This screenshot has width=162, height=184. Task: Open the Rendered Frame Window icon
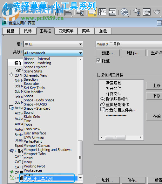click(x=147, y=12)
